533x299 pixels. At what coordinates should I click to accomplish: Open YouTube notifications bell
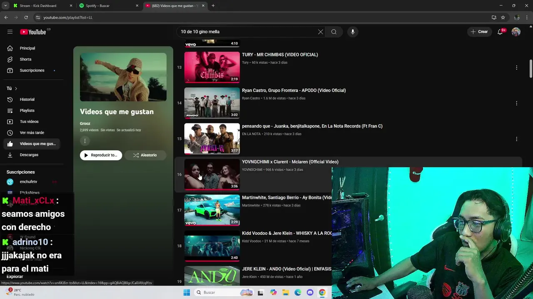(x=501, y=32)
